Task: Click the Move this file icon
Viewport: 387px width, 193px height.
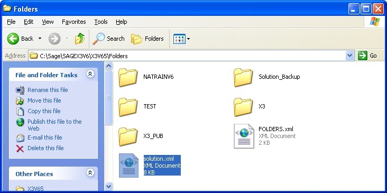Action: (x=20, y=100)
